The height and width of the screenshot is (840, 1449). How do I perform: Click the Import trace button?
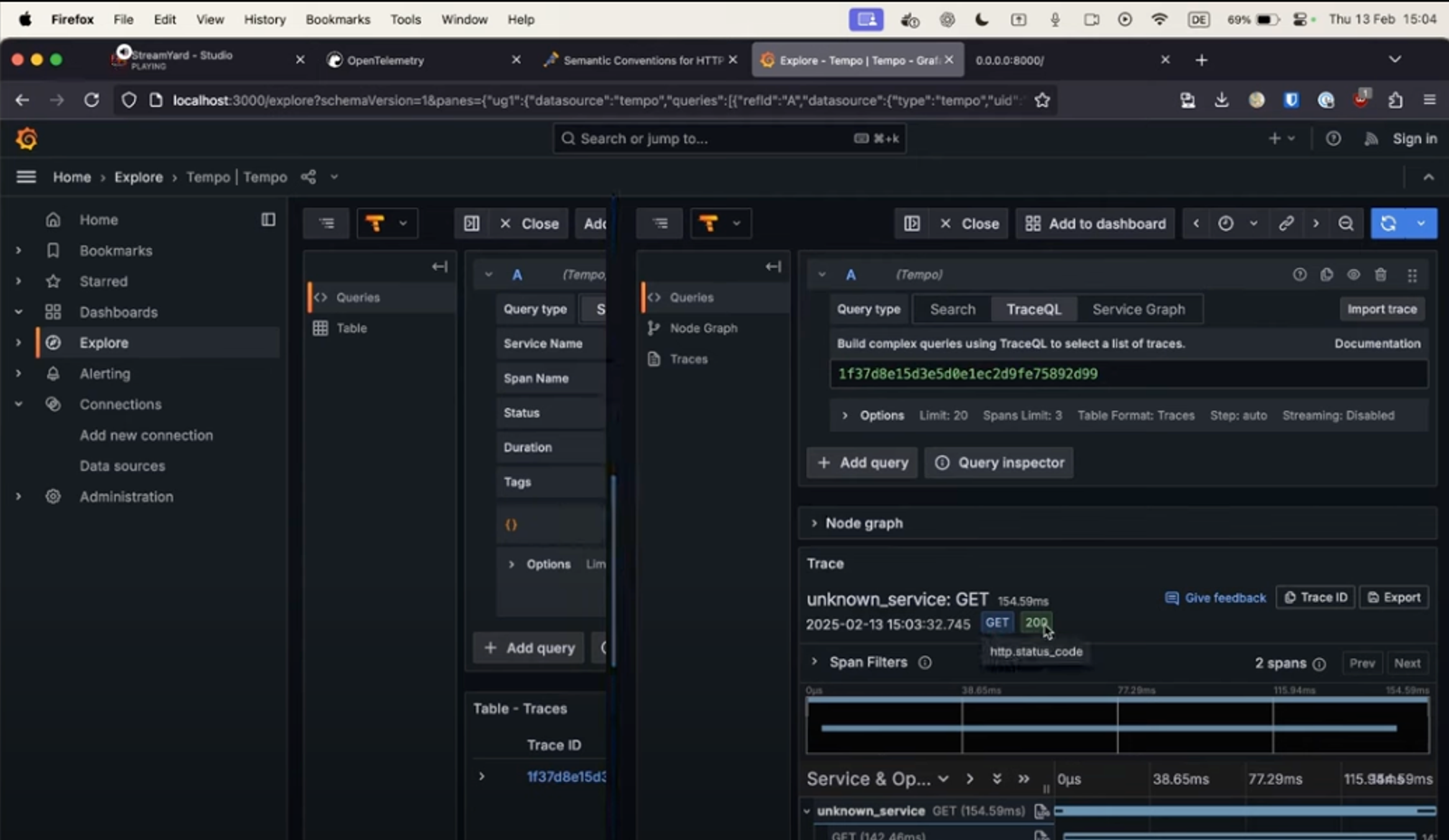1382,310
